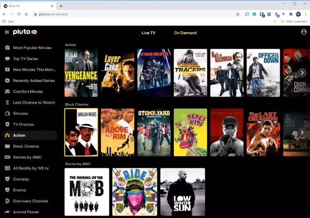Viewport: 310px width, 218px height.
Task: Open Chrome's three-dot menu
Action: tap(306, 14)
